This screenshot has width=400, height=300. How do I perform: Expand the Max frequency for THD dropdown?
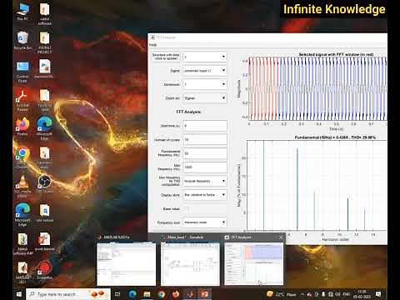click(205, 181)
